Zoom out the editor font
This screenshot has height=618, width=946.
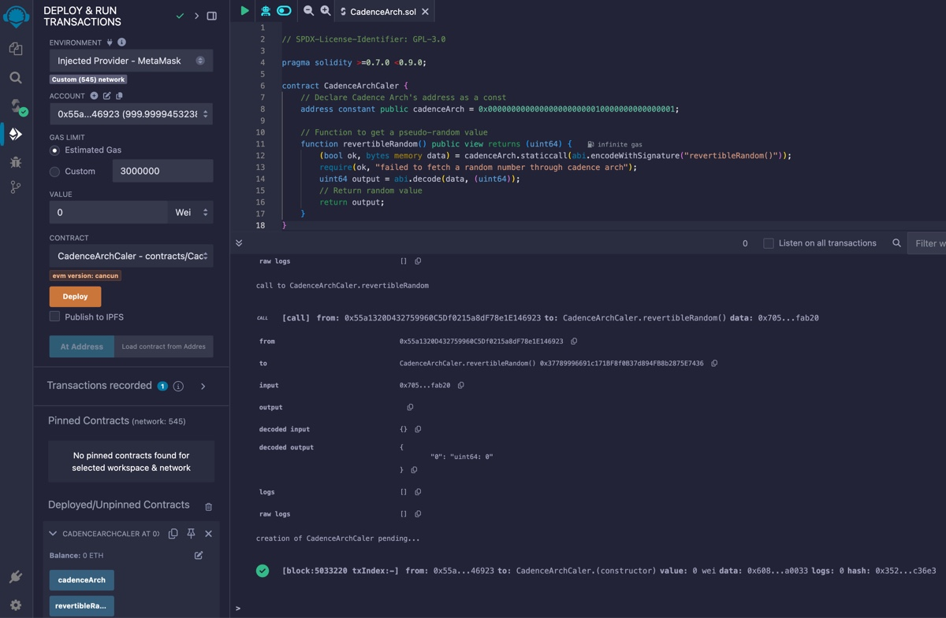pyautogui.click(x=308, y=11)
